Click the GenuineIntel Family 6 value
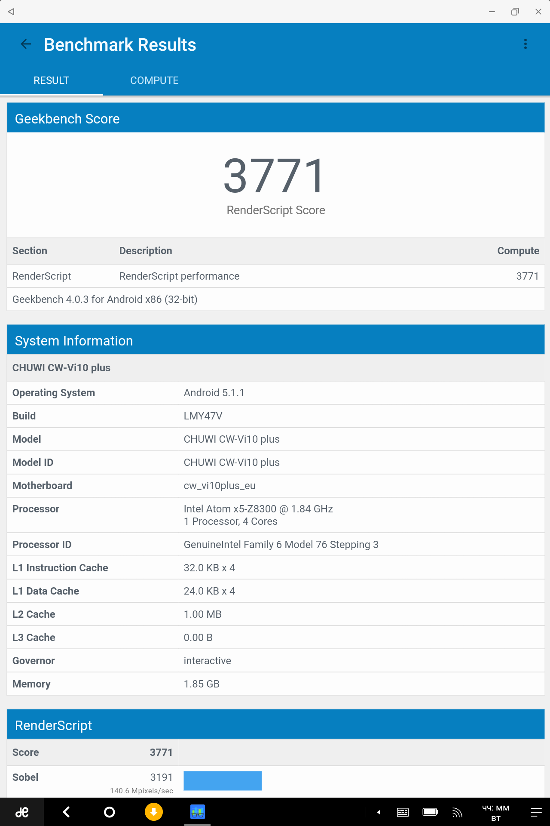 [x=281, y=545]
